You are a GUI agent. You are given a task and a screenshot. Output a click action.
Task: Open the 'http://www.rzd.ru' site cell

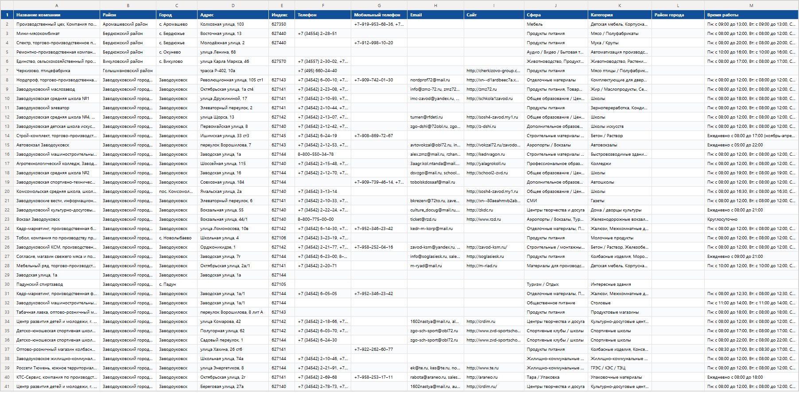point(494,219)
